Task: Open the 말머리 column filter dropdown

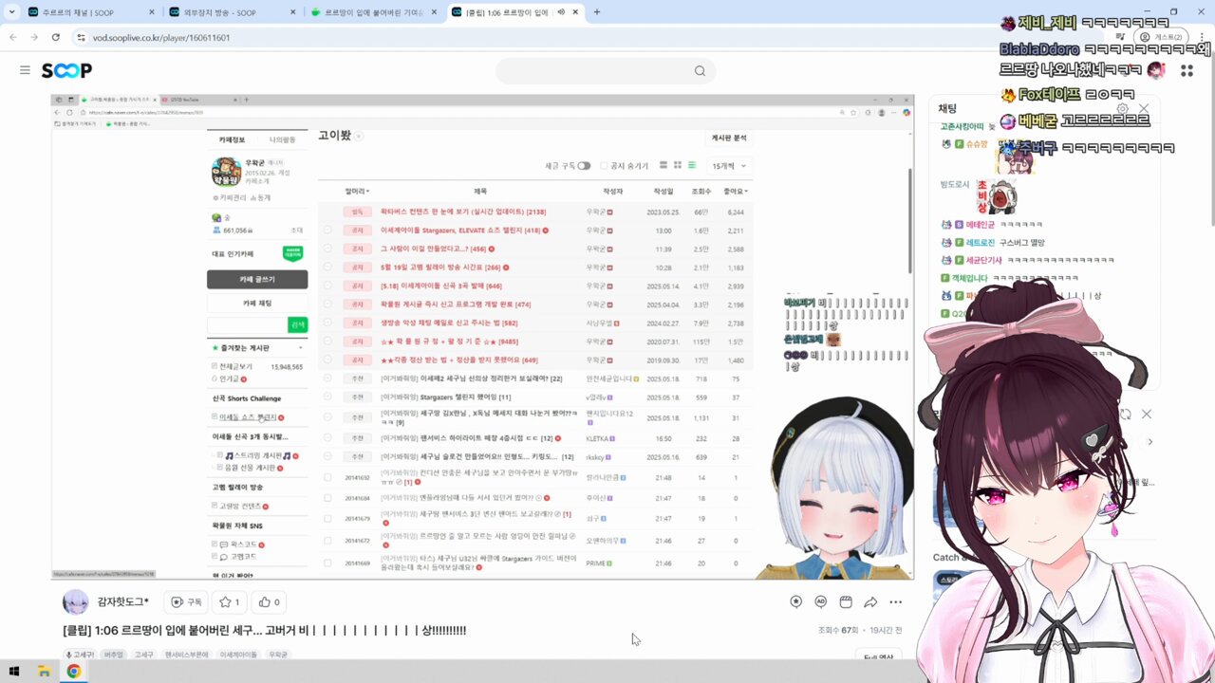Action: 356,191
